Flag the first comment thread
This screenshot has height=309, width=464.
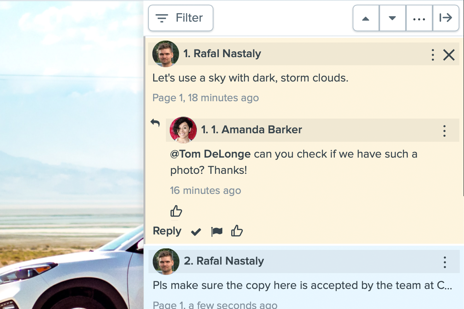(217, 232)
